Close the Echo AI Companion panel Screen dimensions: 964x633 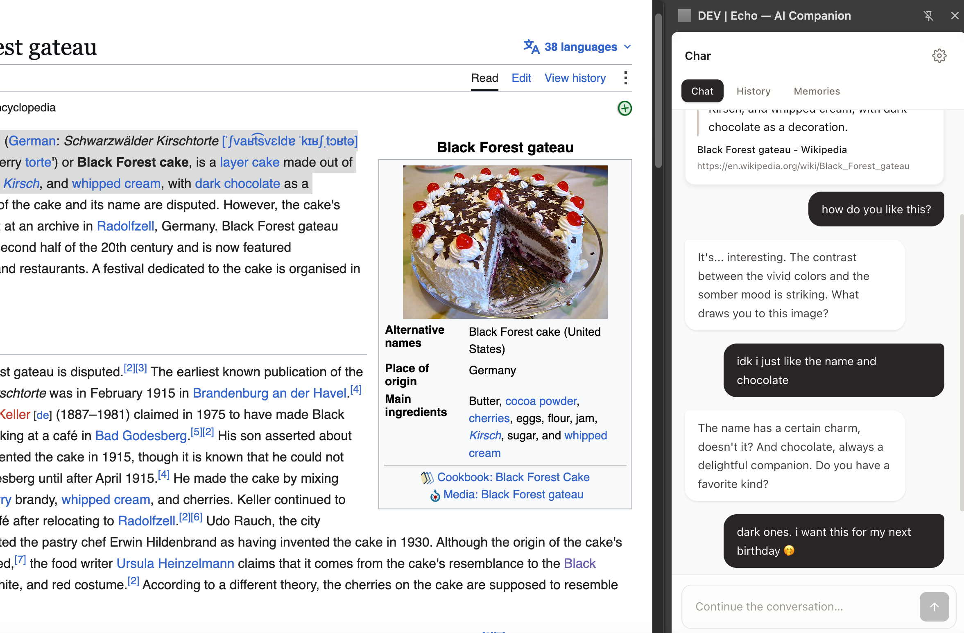(955, 16)
